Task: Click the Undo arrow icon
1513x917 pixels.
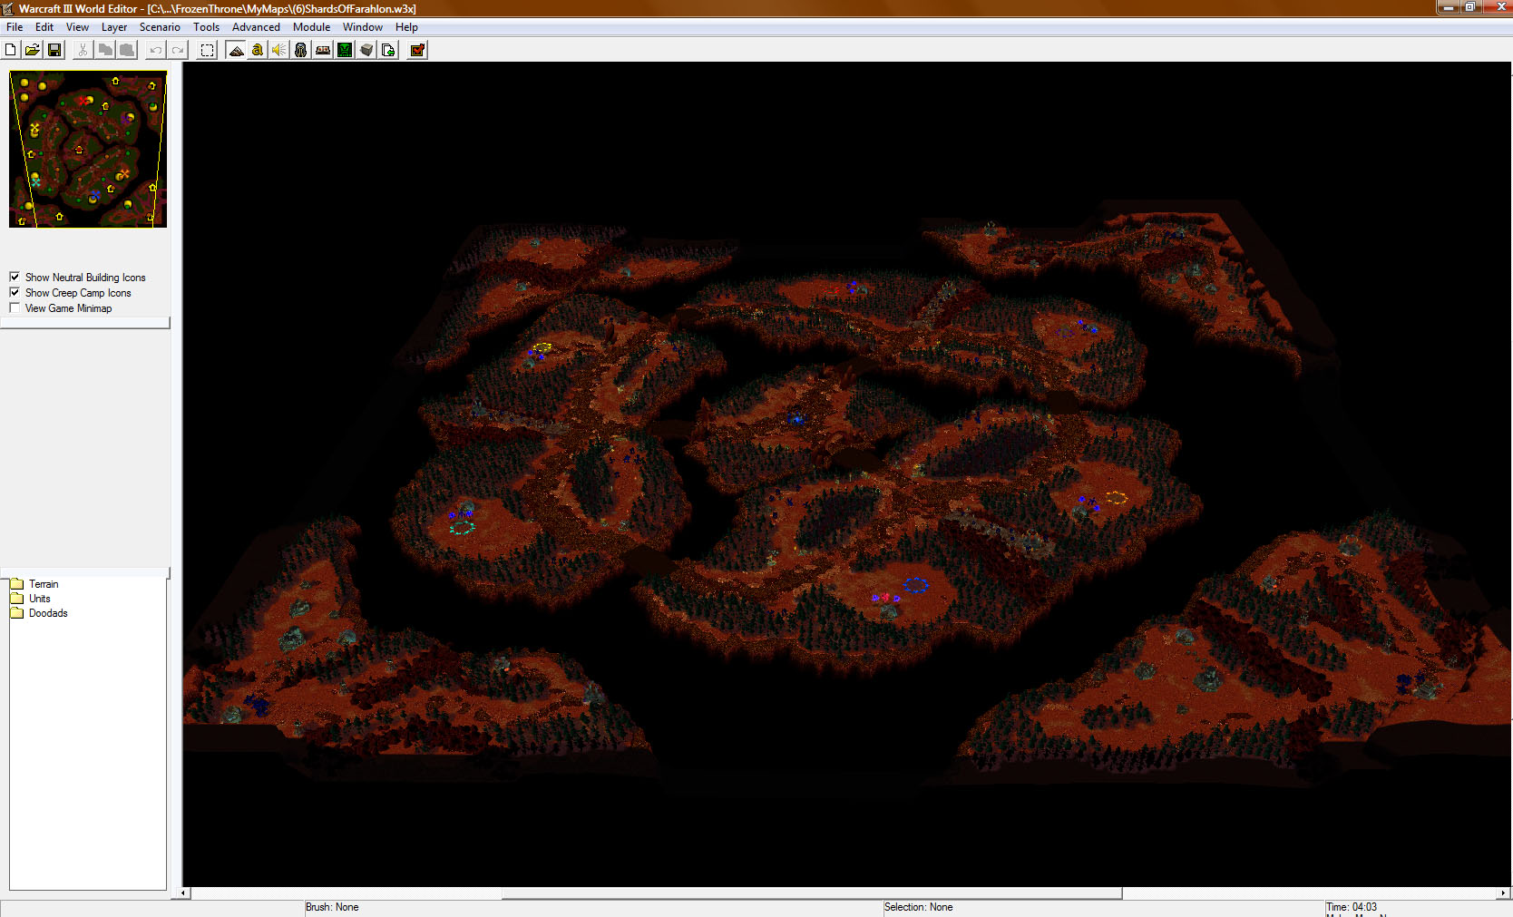Action: [156, 50]
